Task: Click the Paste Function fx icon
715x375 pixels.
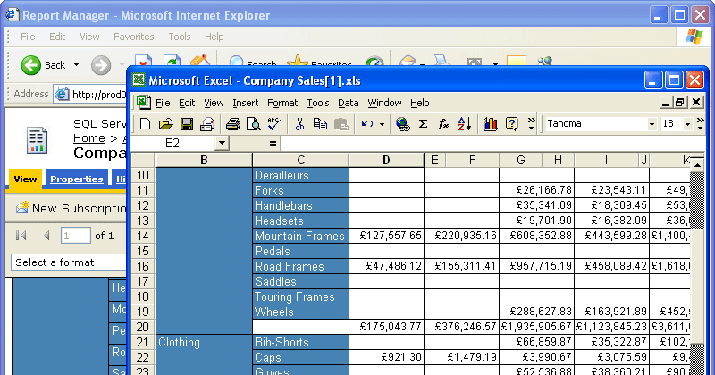Action: pos(443,124)
